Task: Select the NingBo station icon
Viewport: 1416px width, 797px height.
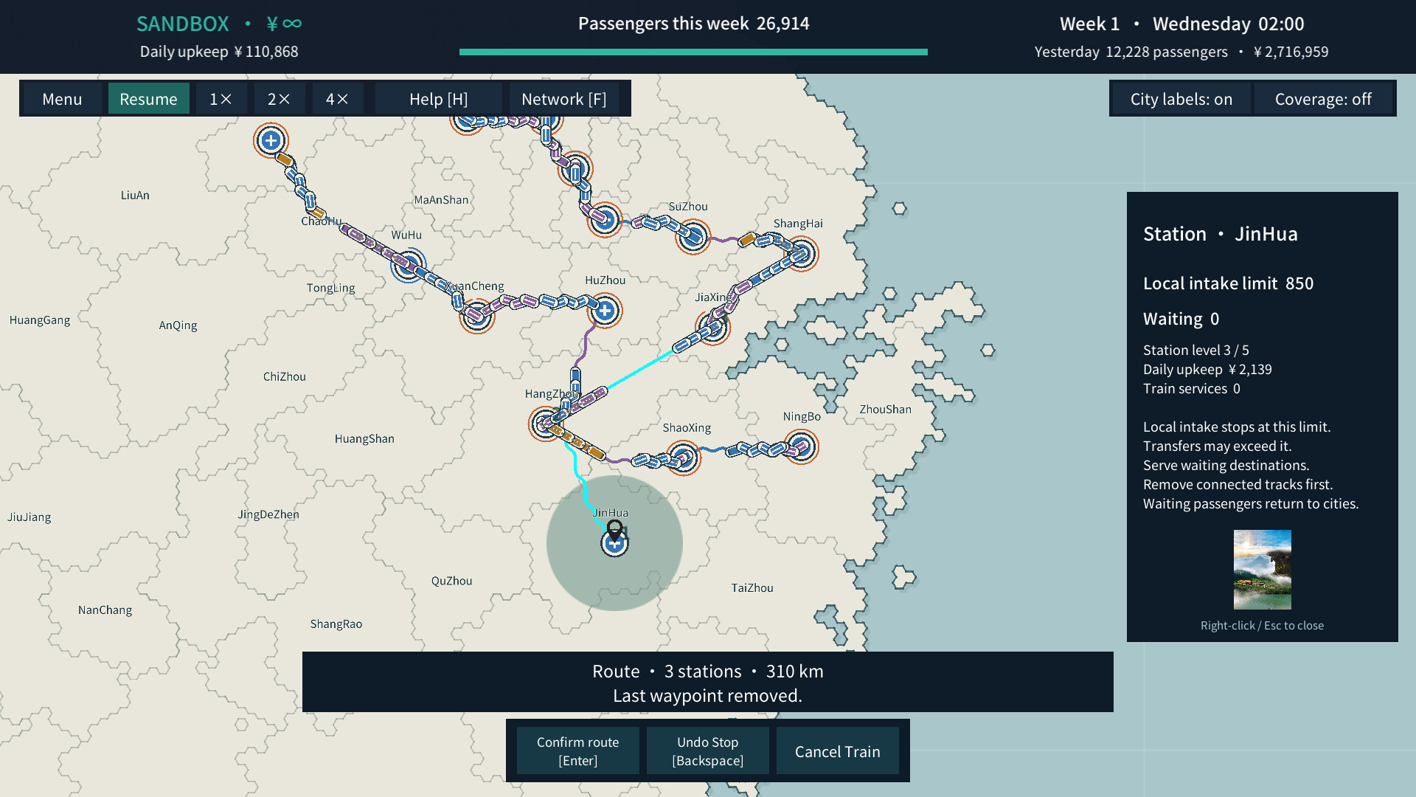Action: click(801, 446)
